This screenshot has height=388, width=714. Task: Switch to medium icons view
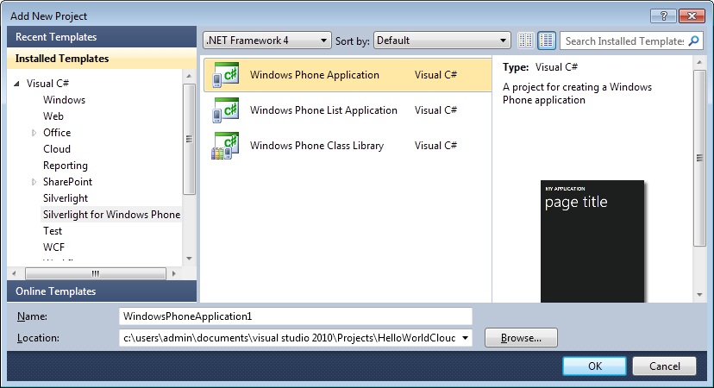tap(547, 41)
